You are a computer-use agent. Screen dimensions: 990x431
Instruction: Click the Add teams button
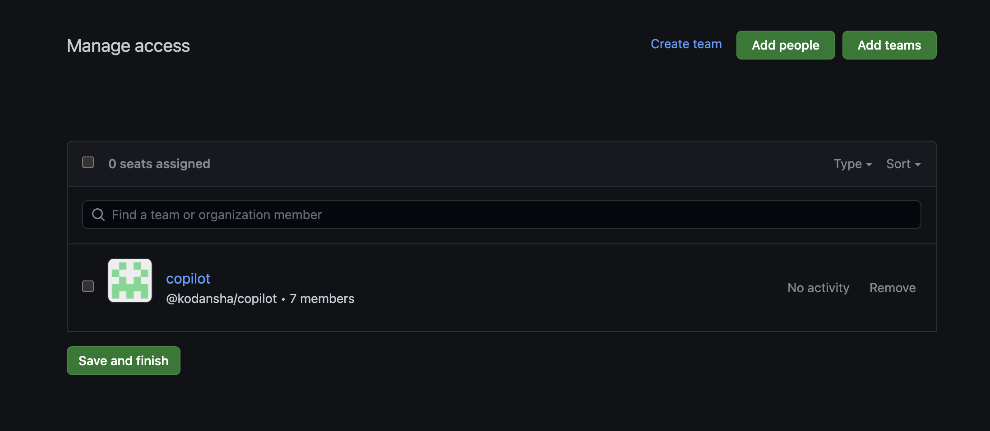[x=889, y=45]
